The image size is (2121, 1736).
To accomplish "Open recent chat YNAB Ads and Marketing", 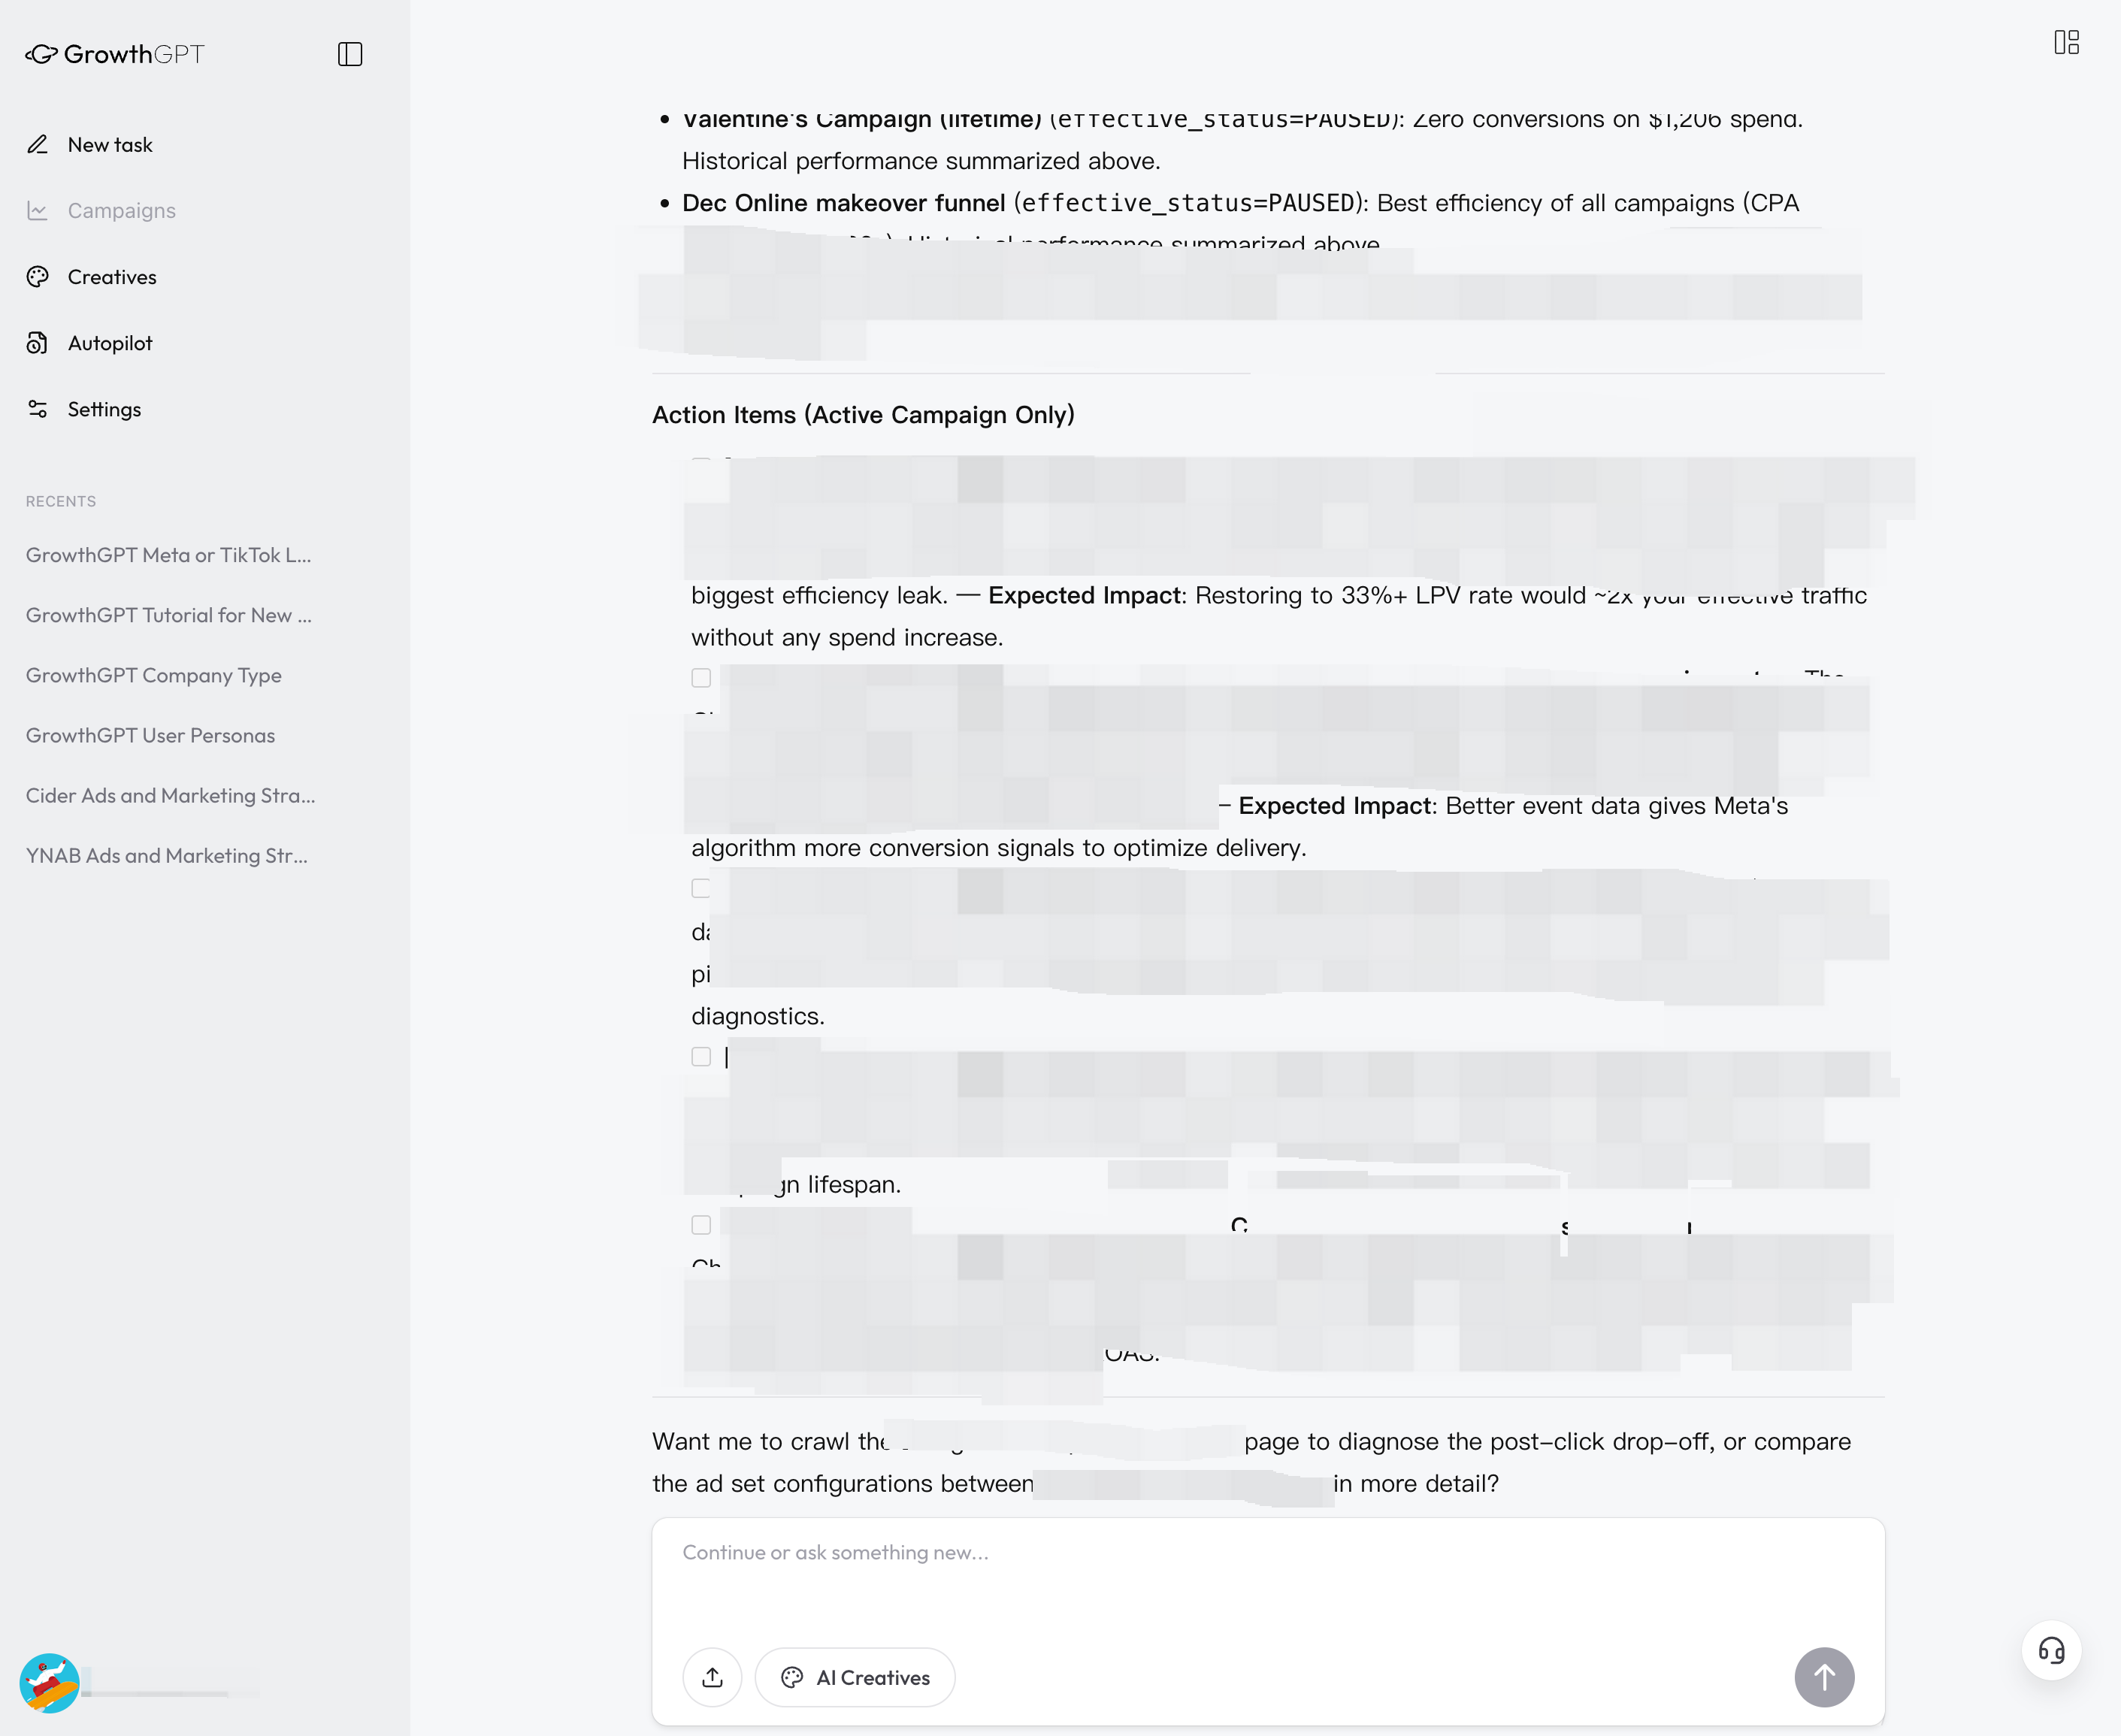I will point(167,855).
